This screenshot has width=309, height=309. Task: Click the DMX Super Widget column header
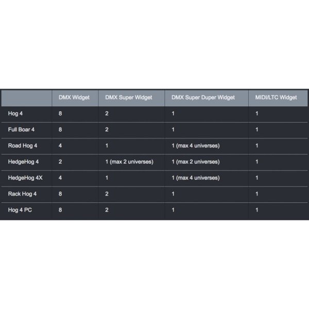pyautogui.click(x=128, y=97)
